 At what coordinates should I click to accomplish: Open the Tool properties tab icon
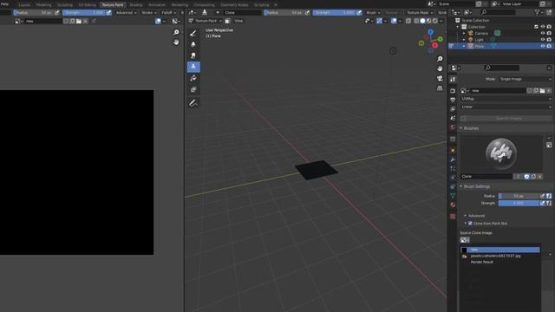click(x=453, y=79)
